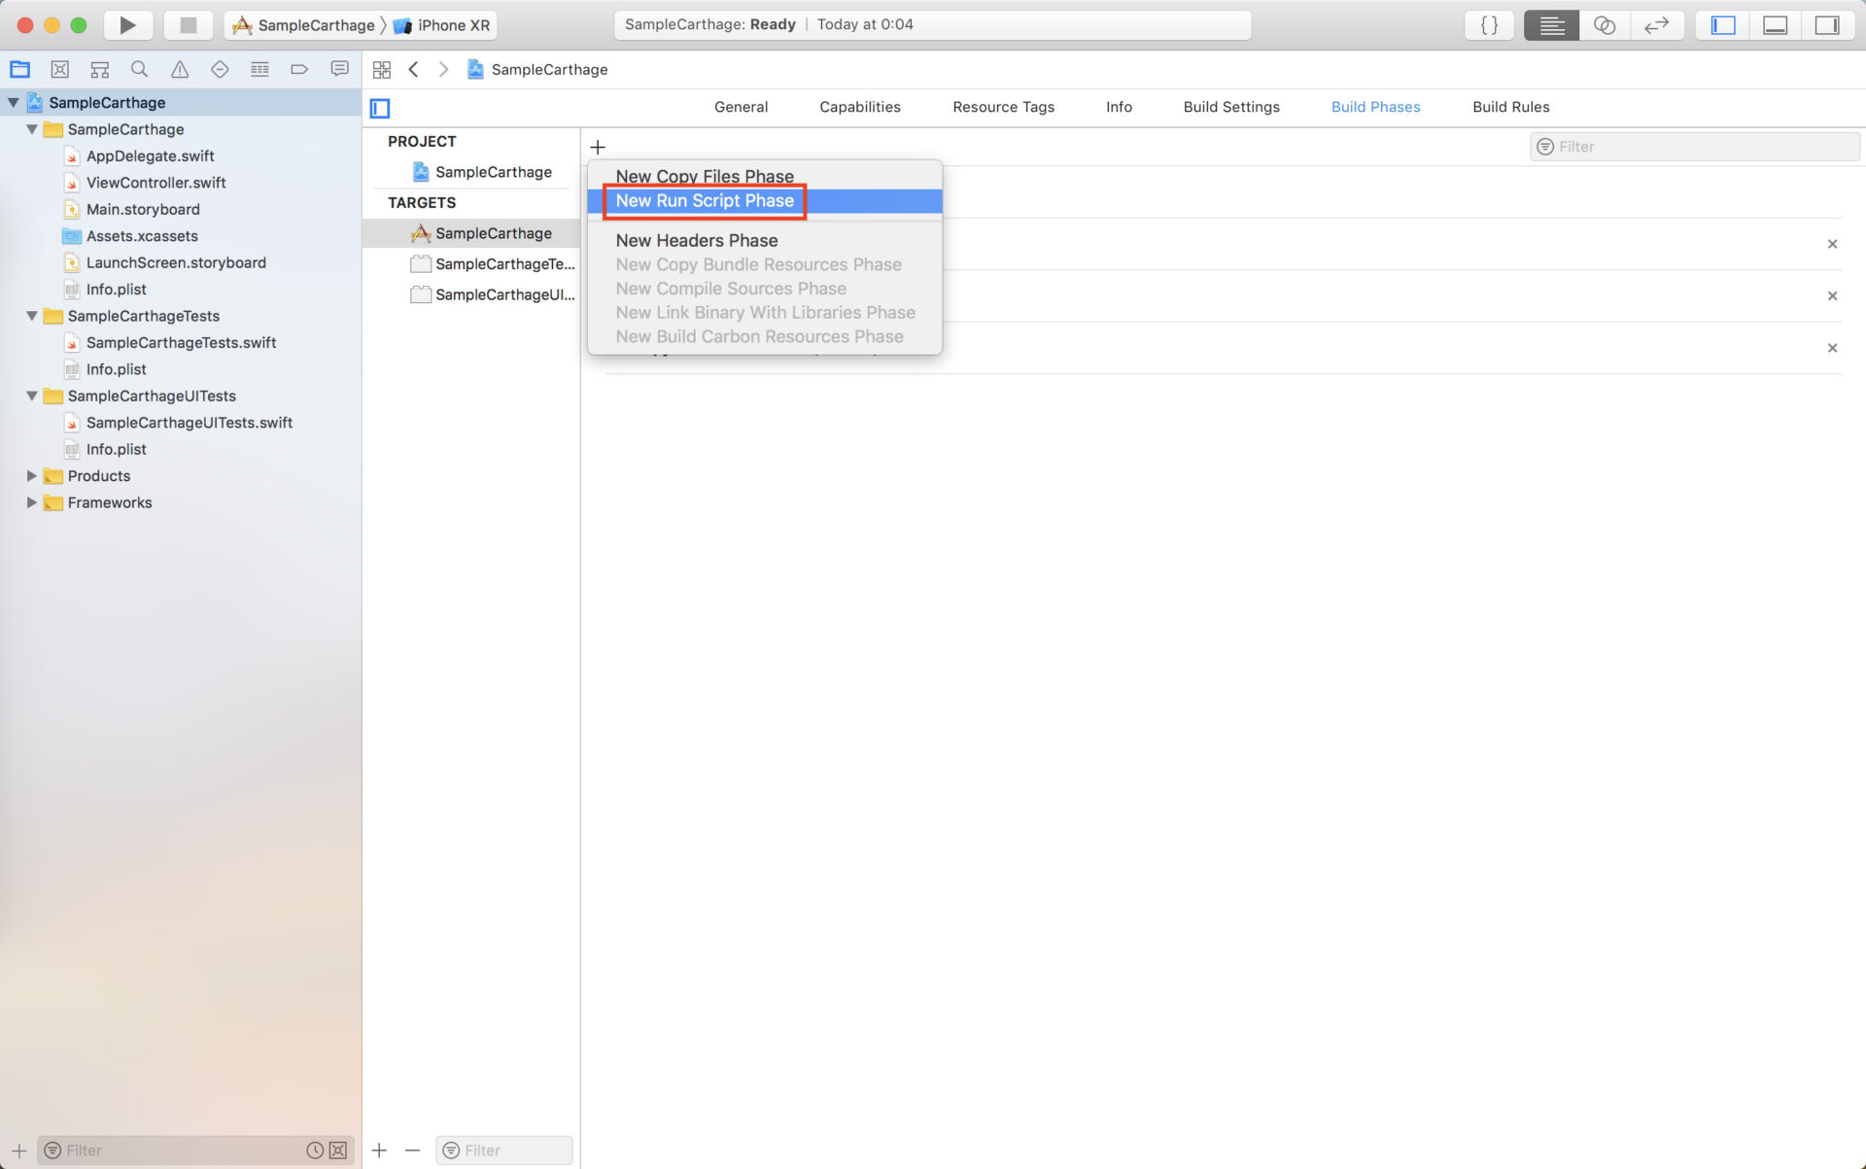Select ViewController.swift file

coord(155,183)
